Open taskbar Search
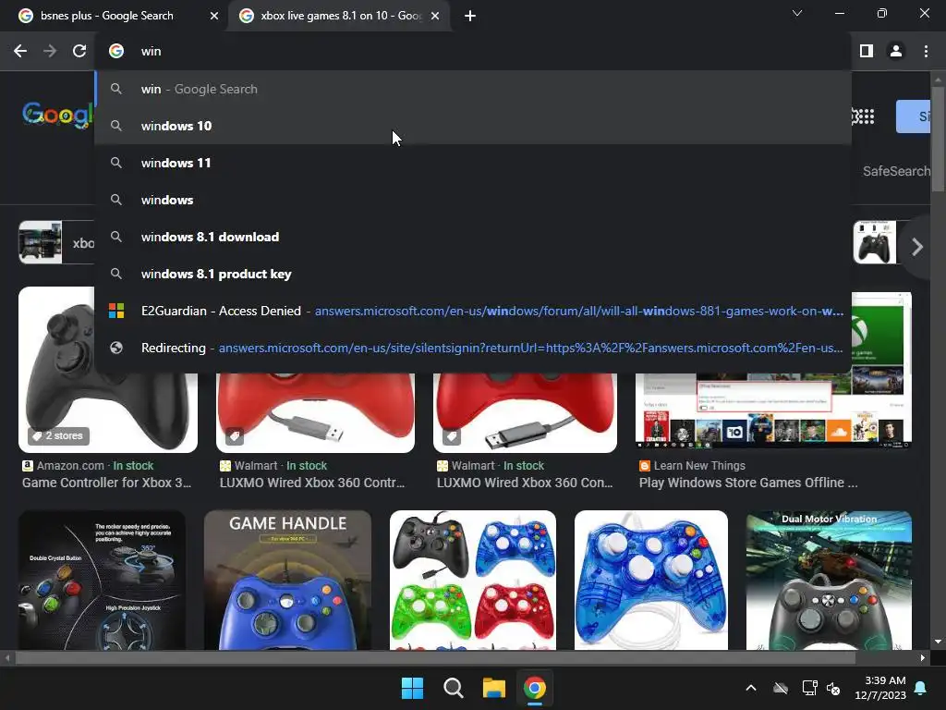 [453, 688]
